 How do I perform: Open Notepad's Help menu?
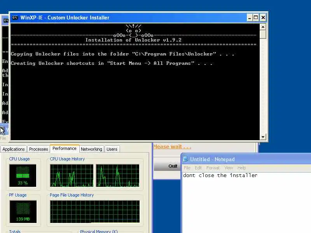pos(241,168)
